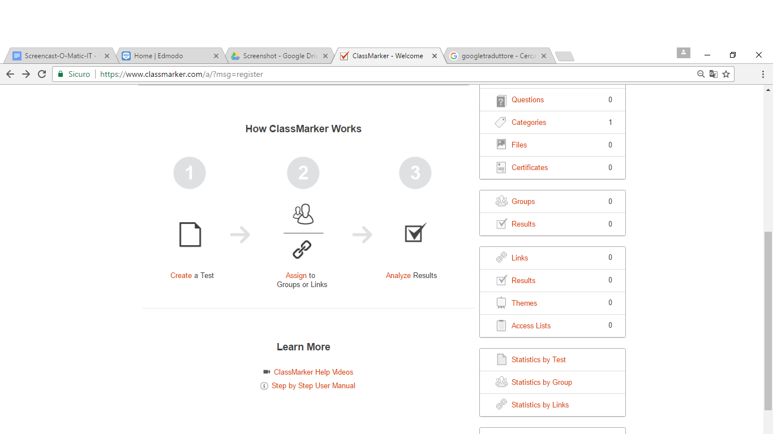Click the Learn More heading
Image resolution: width=773 pixels, height=434 pixels.
303,347
